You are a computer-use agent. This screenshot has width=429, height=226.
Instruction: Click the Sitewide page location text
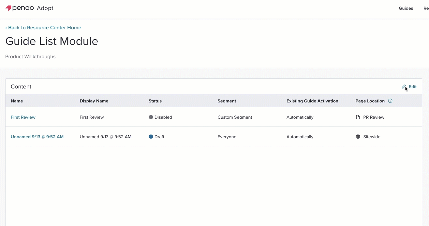point(372,137)
